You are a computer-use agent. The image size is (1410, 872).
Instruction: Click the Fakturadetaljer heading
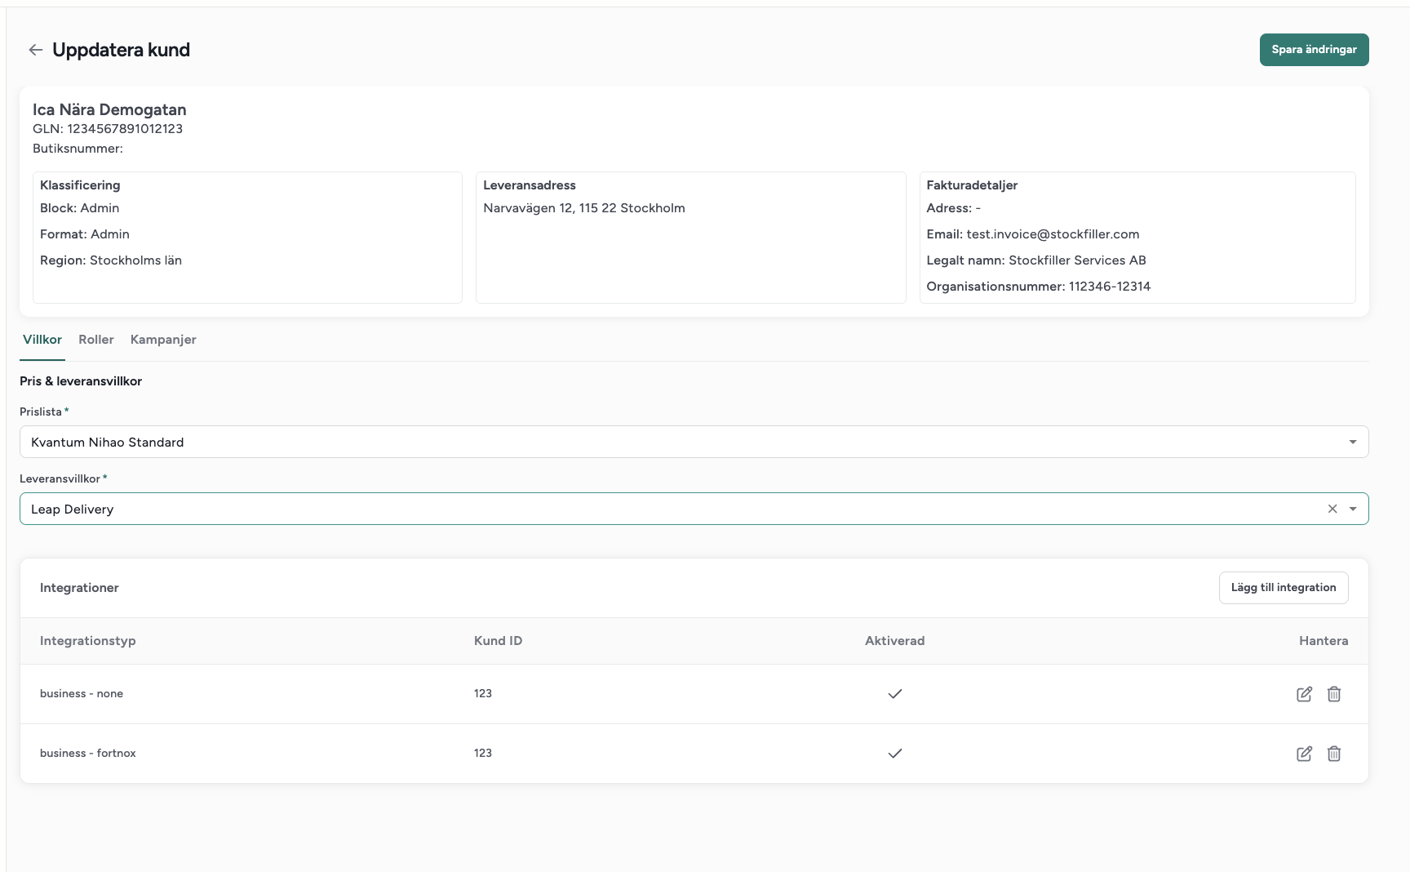972,185
